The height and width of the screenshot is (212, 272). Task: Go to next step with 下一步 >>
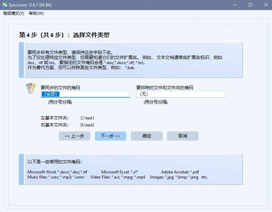tap(110, 136)
